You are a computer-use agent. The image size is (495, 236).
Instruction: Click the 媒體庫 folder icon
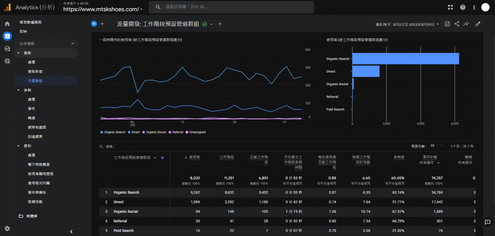pyautogui.click(x=21, y=216)
